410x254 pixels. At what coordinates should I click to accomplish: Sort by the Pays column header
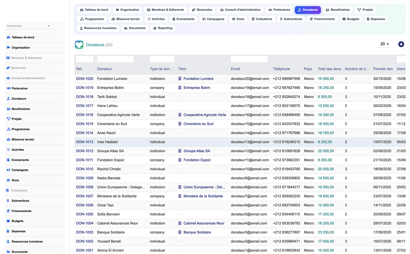click(308, 69)
